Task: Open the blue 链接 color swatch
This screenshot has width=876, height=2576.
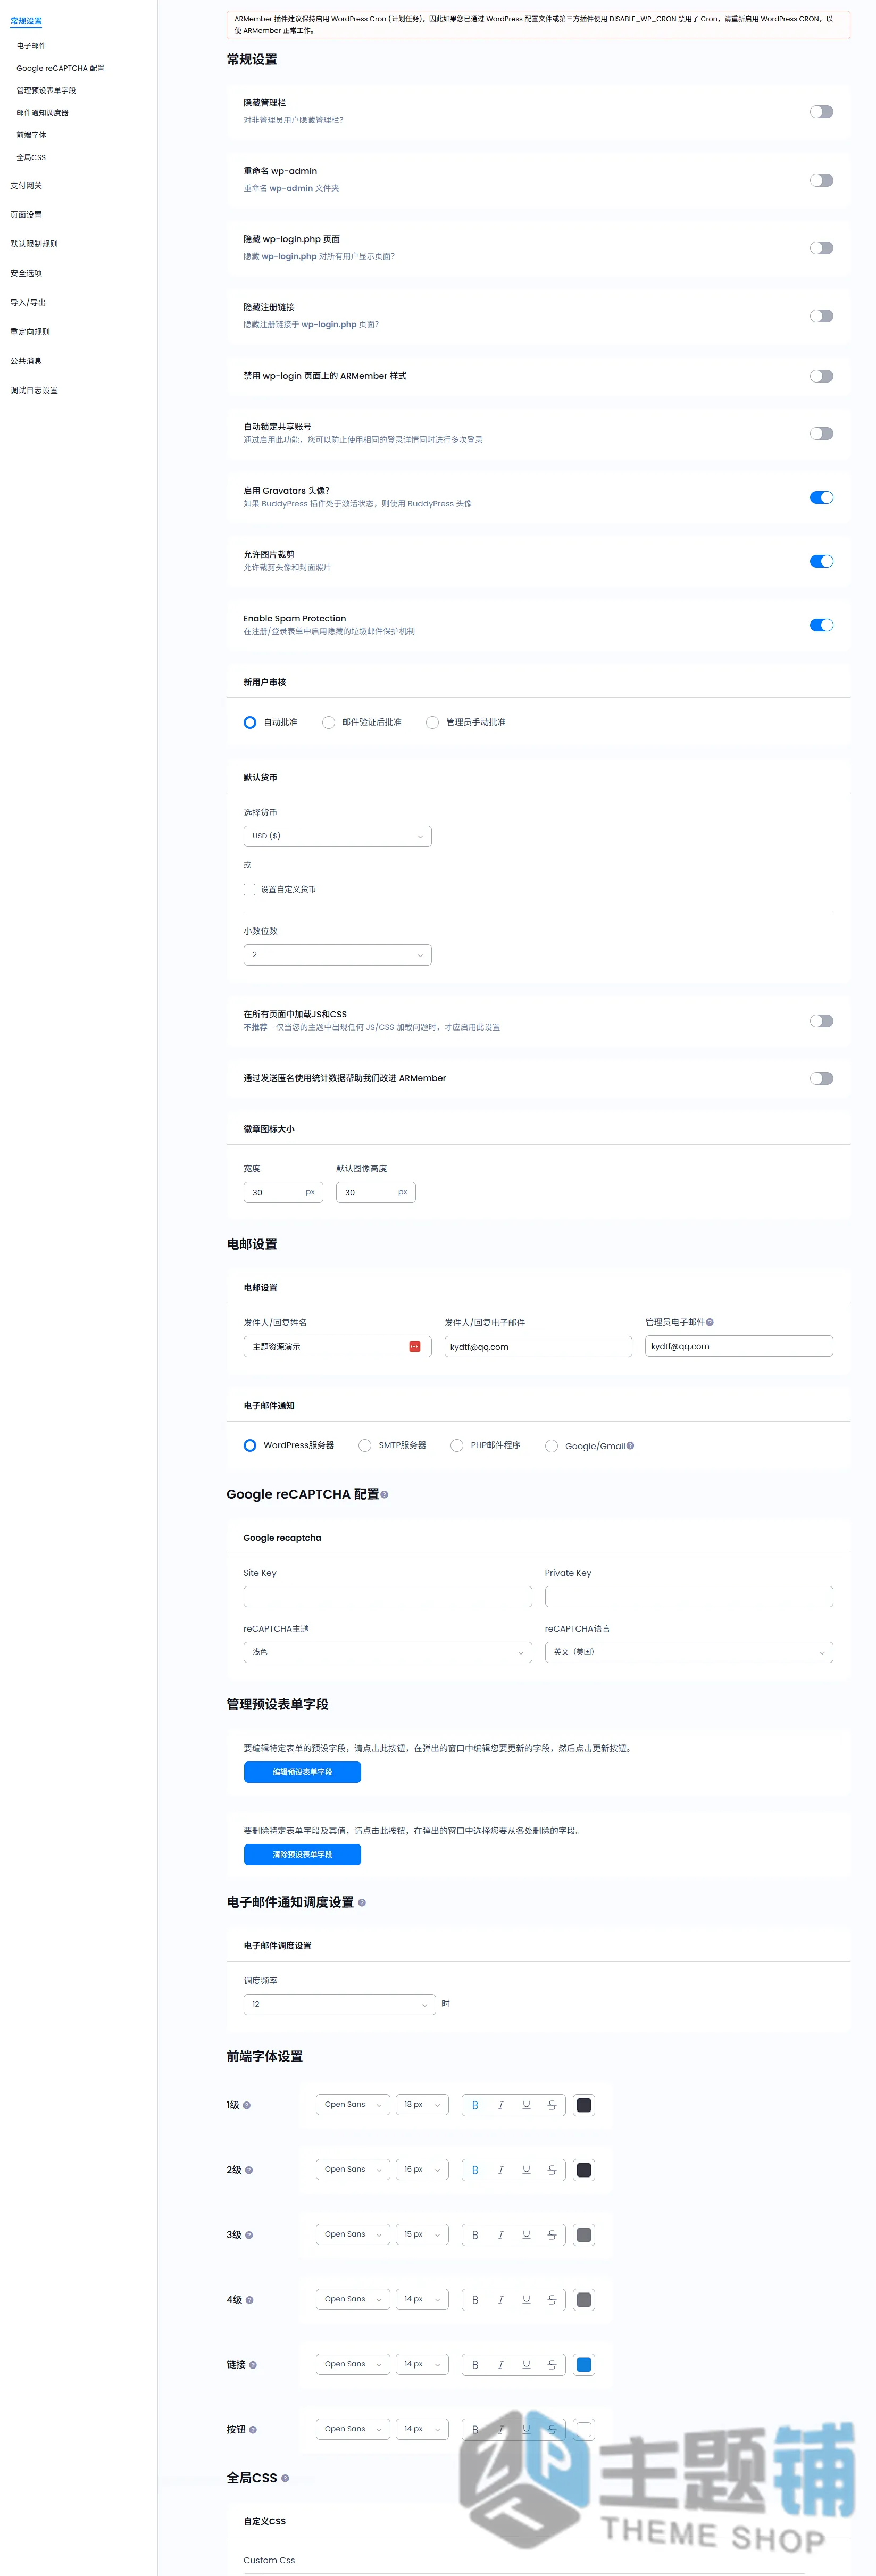Action: coord(584,2364)
